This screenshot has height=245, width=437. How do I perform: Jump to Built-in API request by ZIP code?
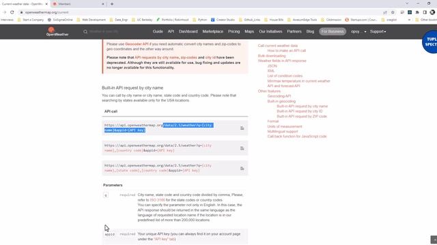pos(302,116)
